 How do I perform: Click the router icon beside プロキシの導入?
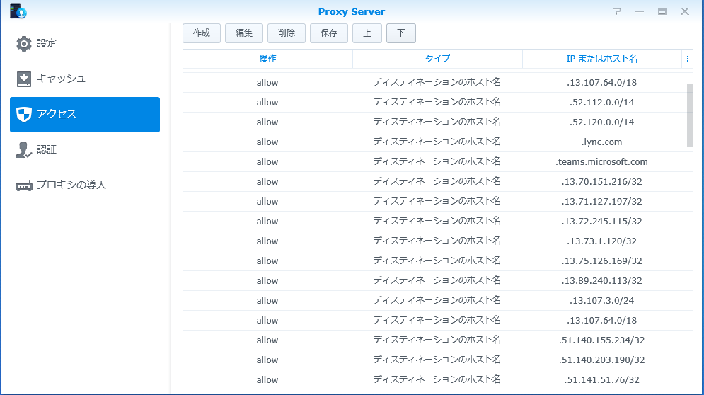24,185
